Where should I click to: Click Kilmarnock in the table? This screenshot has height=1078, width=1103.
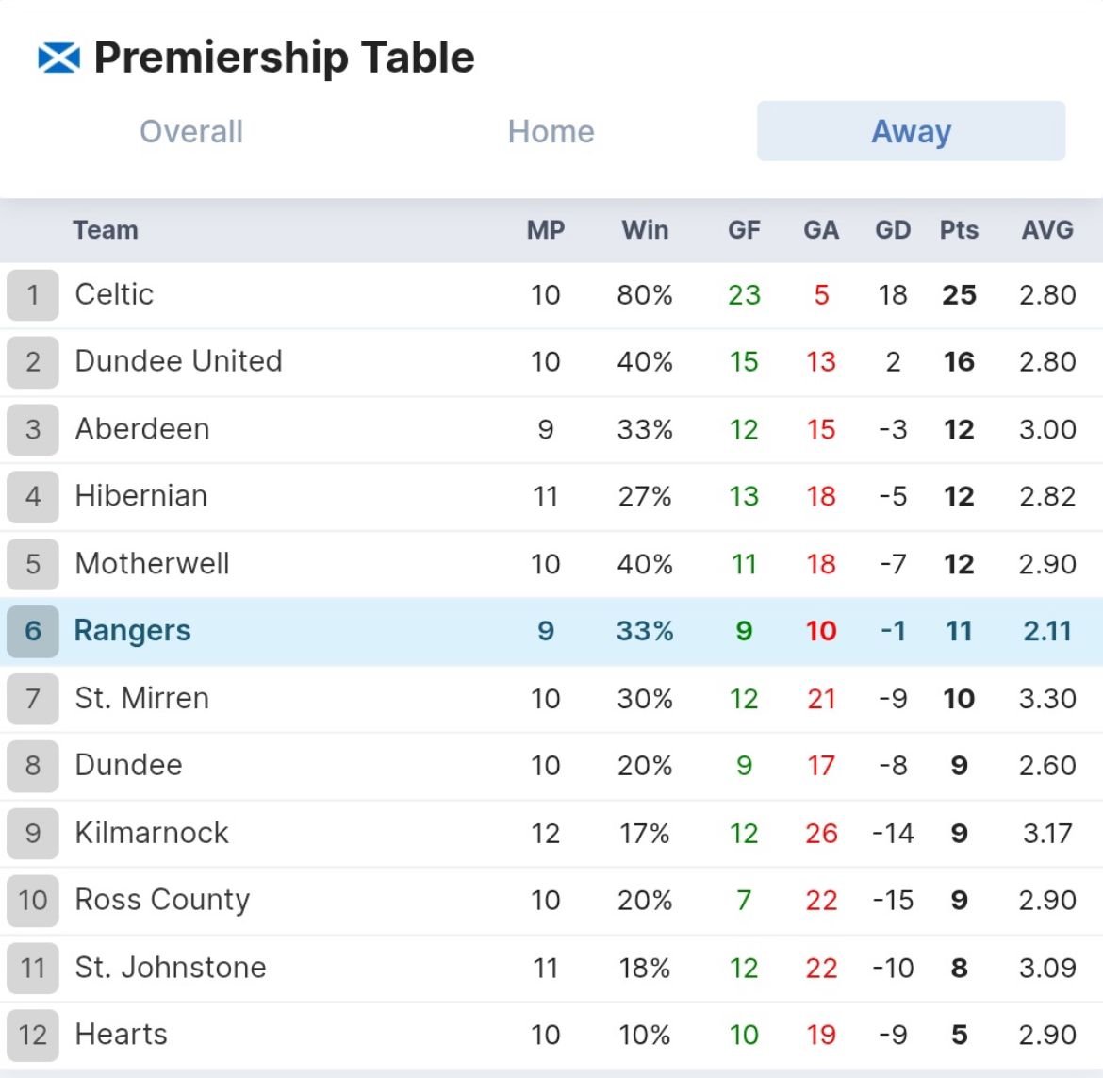[152, 833]
